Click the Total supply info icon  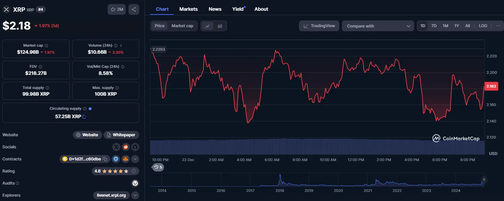47,88
